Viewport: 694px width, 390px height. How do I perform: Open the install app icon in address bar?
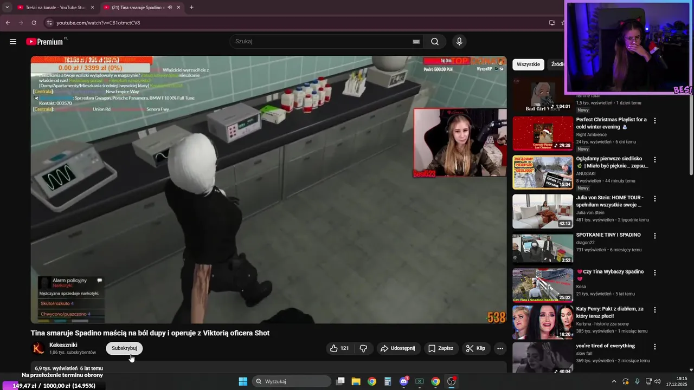552,23
